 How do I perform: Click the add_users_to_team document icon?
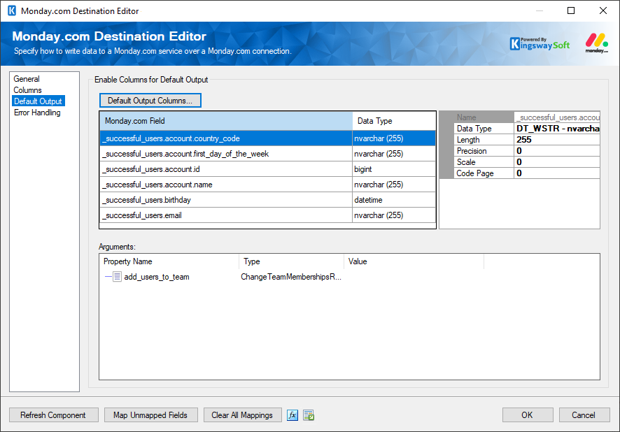coord(117,276)
